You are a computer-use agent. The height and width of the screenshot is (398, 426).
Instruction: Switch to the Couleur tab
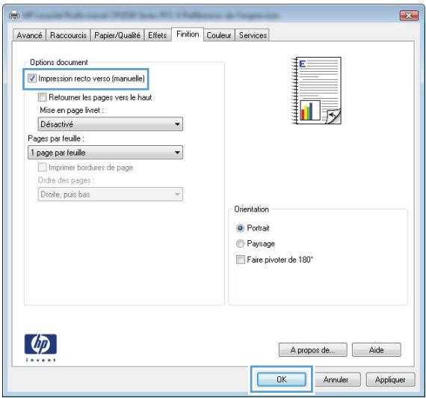219,35
